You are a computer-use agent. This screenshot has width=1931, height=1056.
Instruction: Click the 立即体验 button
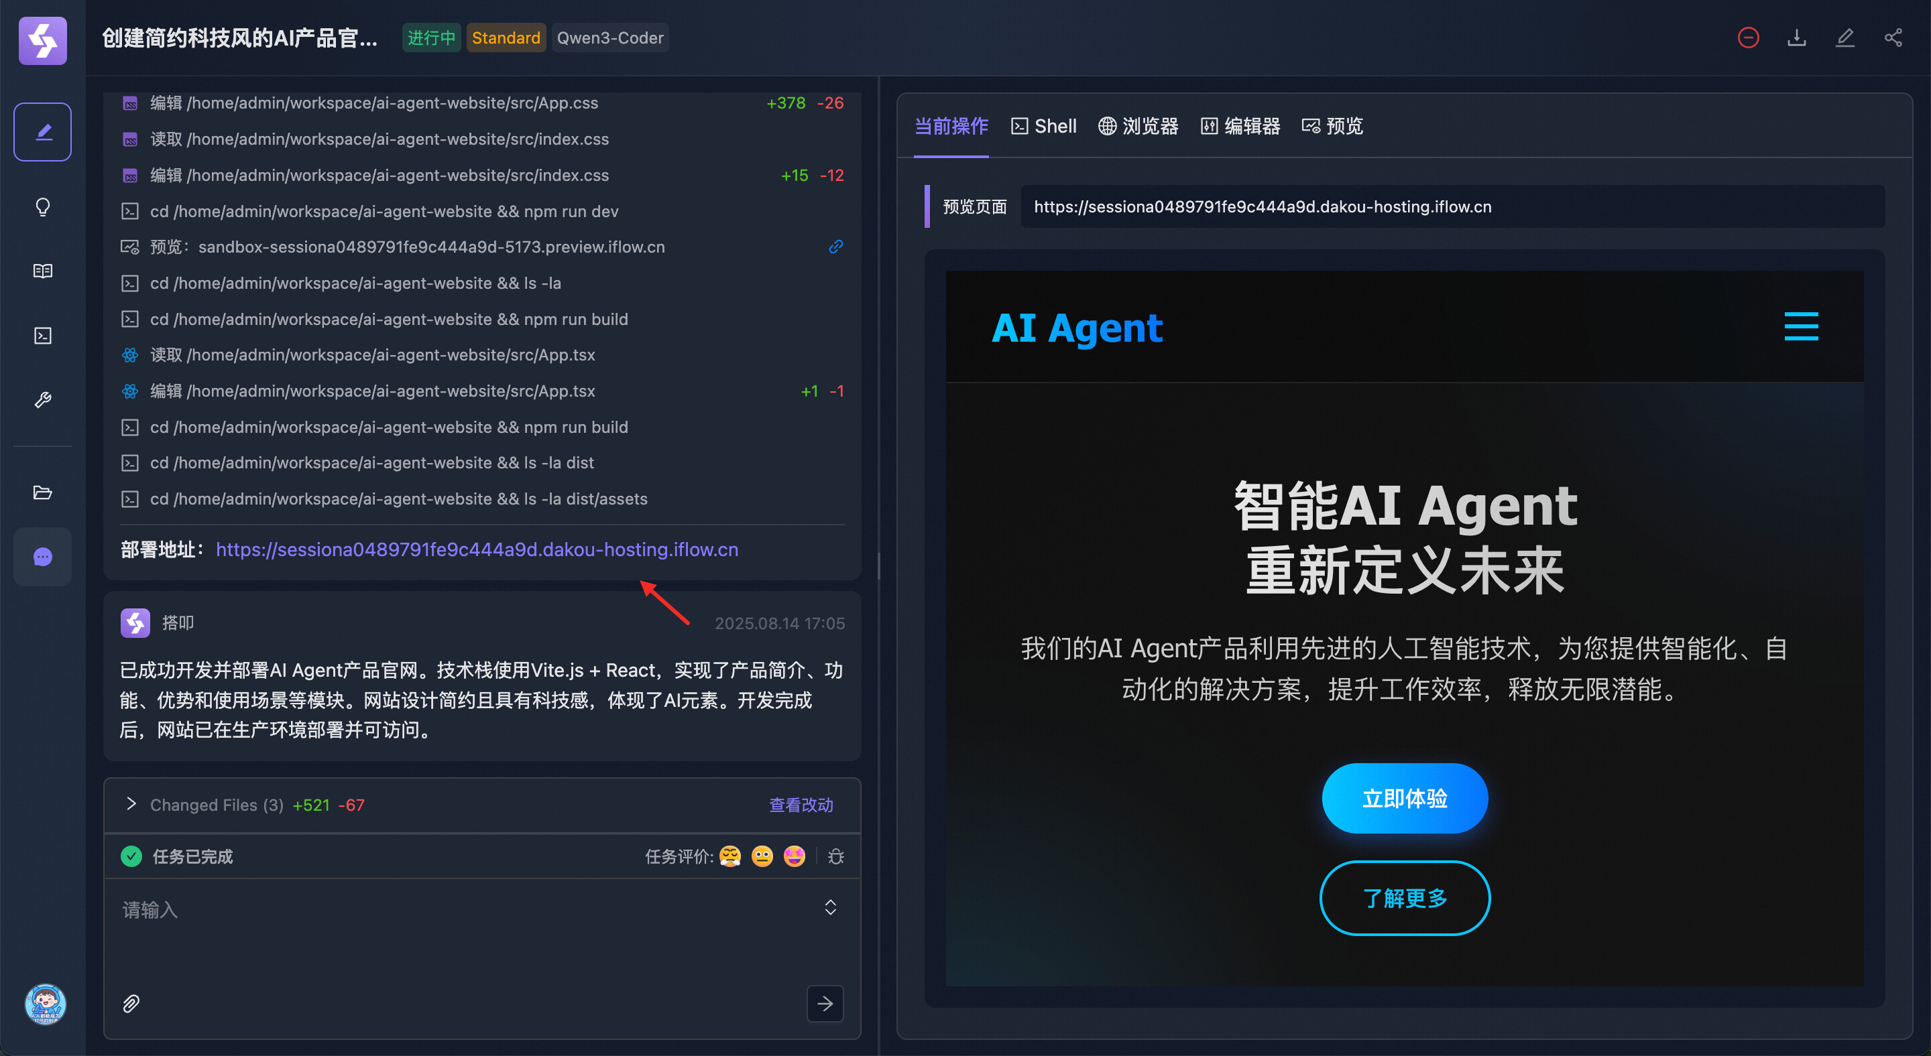[x=1404, y=799]
